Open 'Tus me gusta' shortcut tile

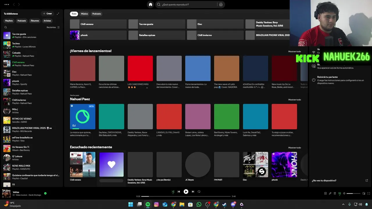point(157,24)
